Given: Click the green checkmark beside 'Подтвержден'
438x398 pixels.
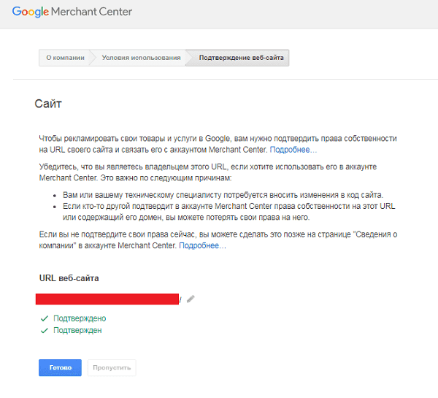Looking at the screenshot, I should (x=45, y=331).
